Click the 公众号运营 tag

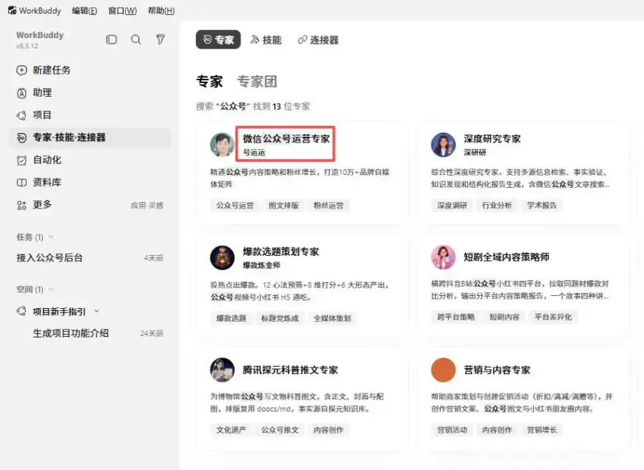(235, 205)
